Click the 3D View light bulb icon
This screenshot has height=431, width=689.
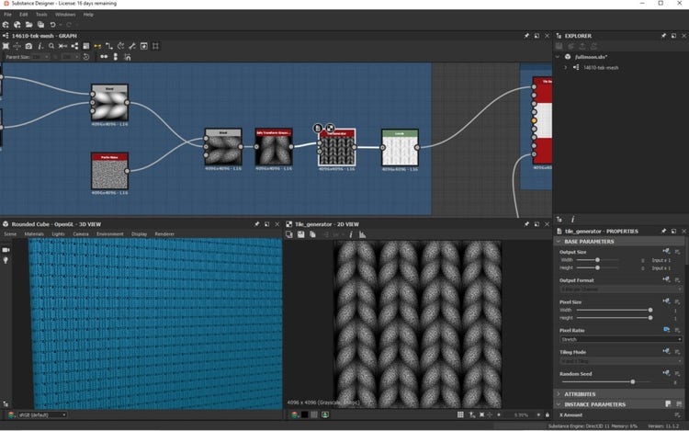6,261
